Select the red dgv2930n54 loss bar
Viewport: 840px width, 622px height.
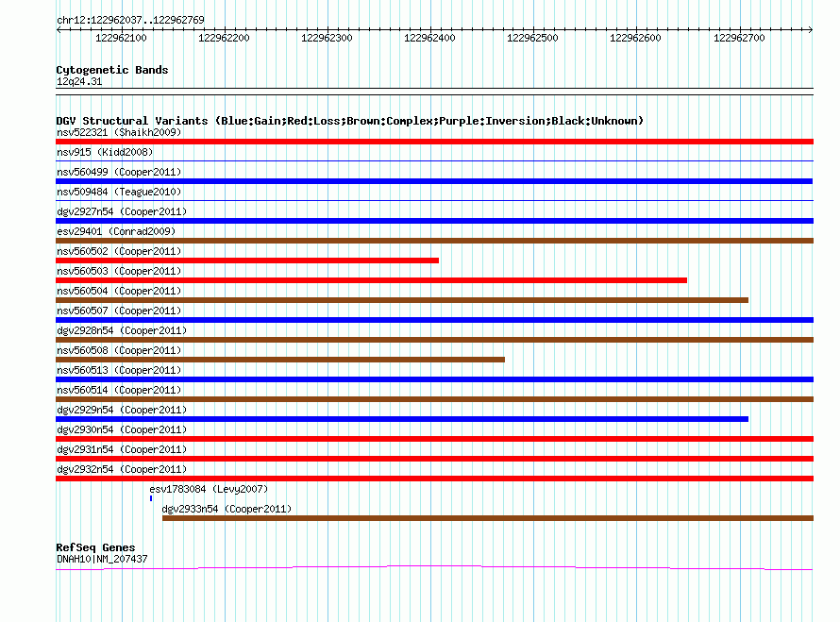coord(434,439)
